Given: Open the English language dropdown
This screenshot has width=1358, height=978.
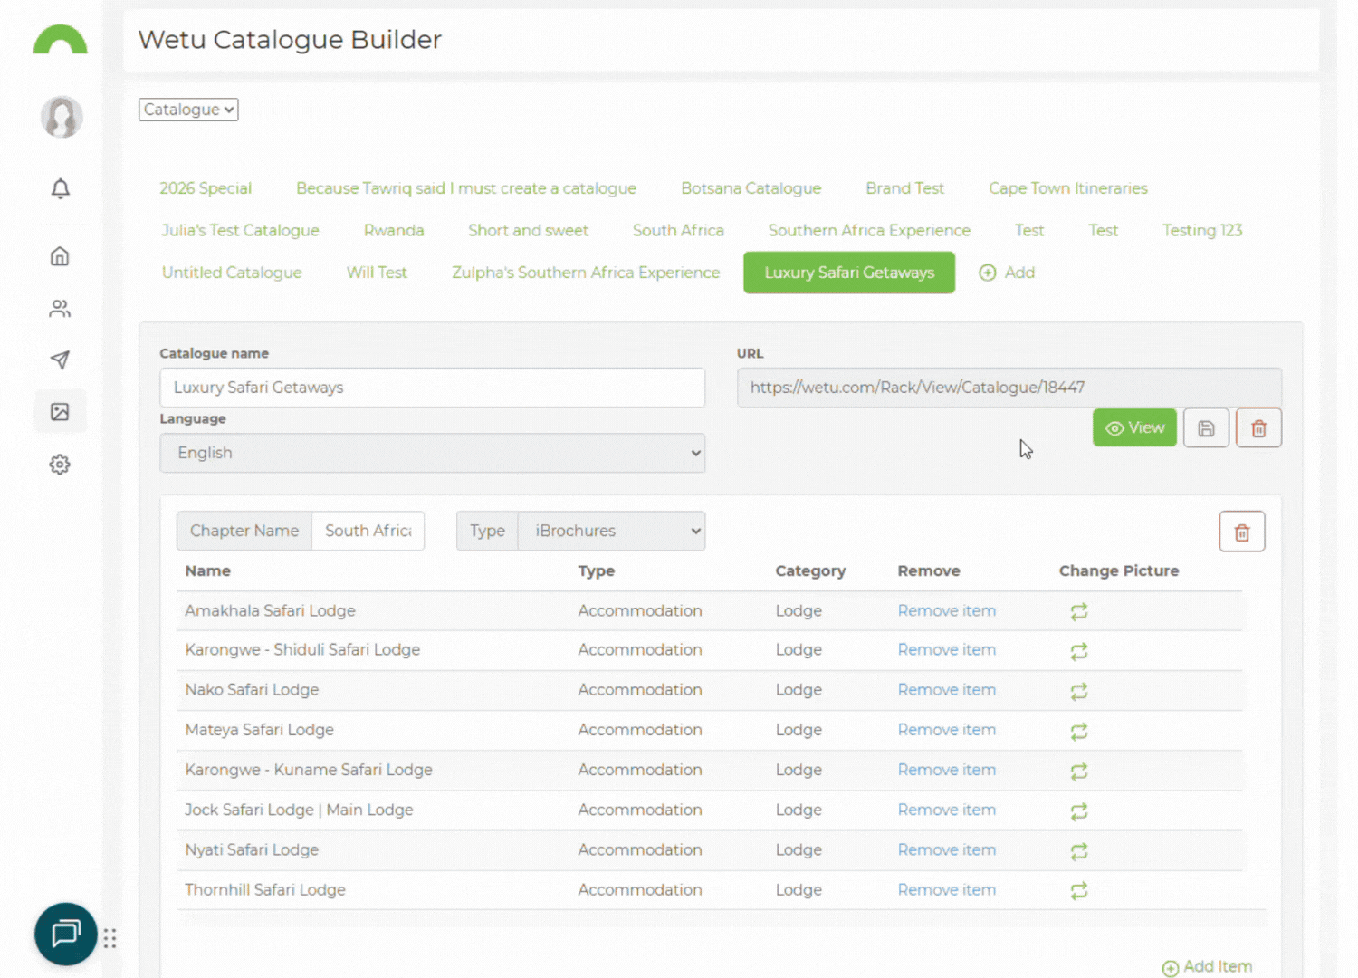Looking at the screenshot, I should (x=432, y=453).
